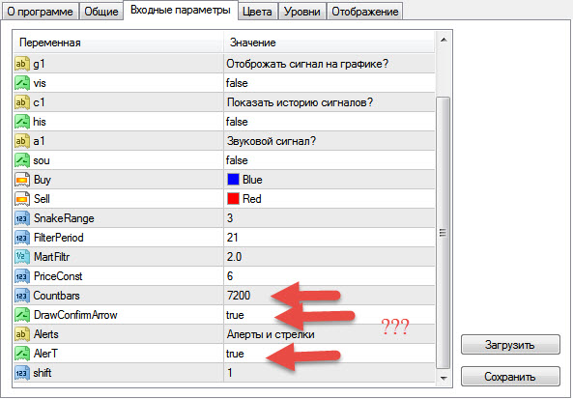
Task: Click the PriceConst value 6
Action: [230, 276]
